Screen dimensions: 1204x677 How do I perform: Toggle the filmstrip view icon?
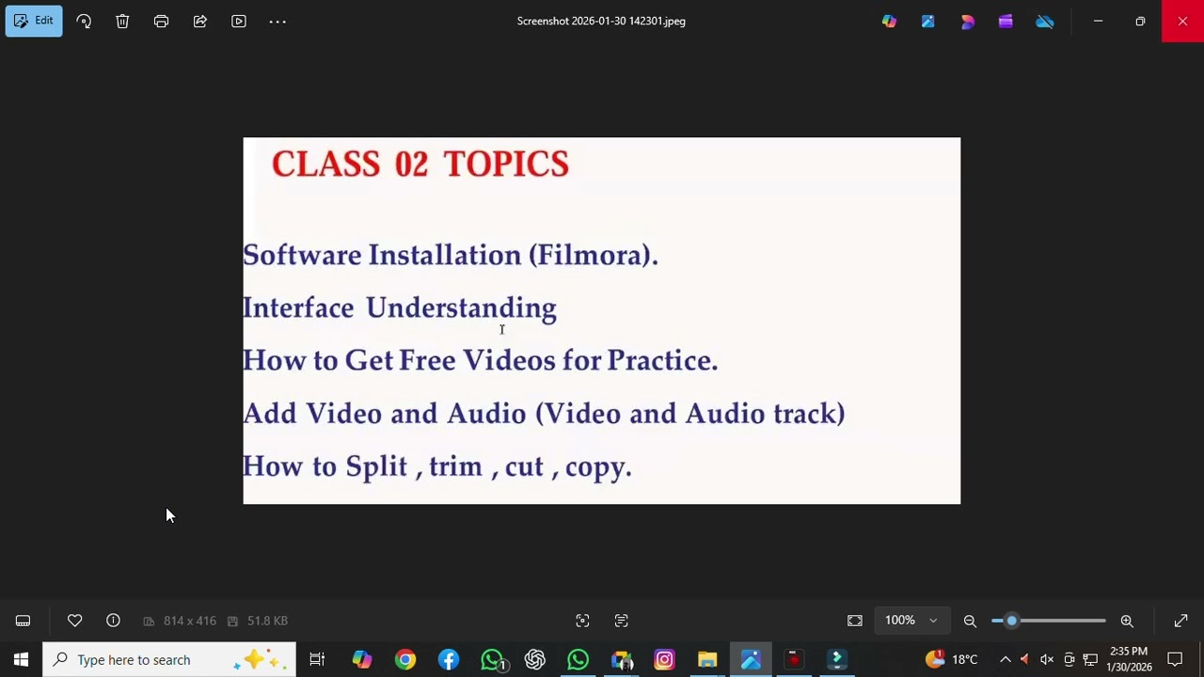(x=23, y=621)
